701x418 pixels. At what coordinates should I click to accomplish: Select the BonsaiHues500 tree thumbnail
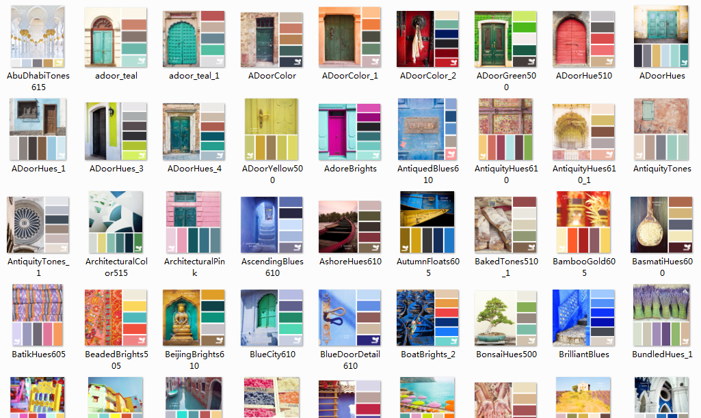tap(505, 318)
